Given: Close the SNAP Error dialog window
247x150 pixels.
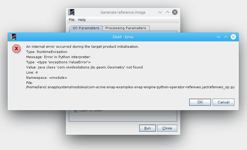Looking at the screenshot, I should [233, 37].
